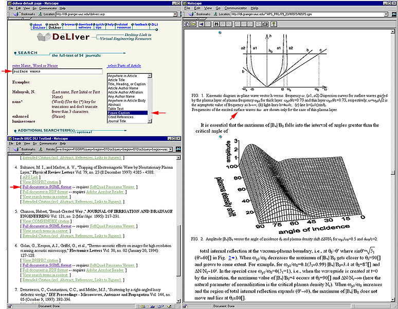
Task: Click 'APS Link' under Bakunov result
Action: pyautogui.click(x=30, y=177)
